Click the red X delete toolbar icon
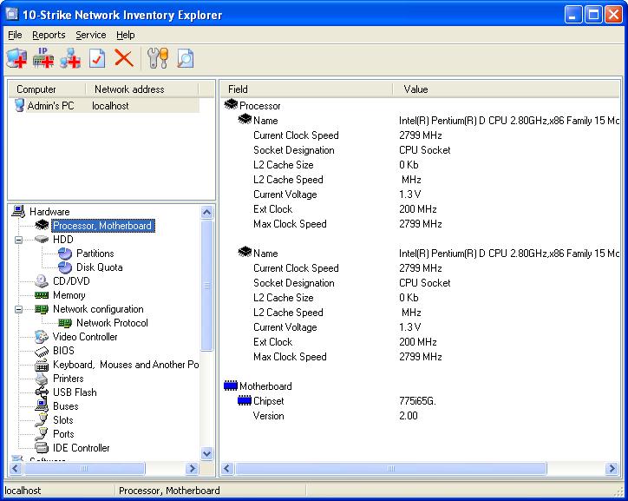The height and width of the screenshot is (501, 628). pos(124,57)
